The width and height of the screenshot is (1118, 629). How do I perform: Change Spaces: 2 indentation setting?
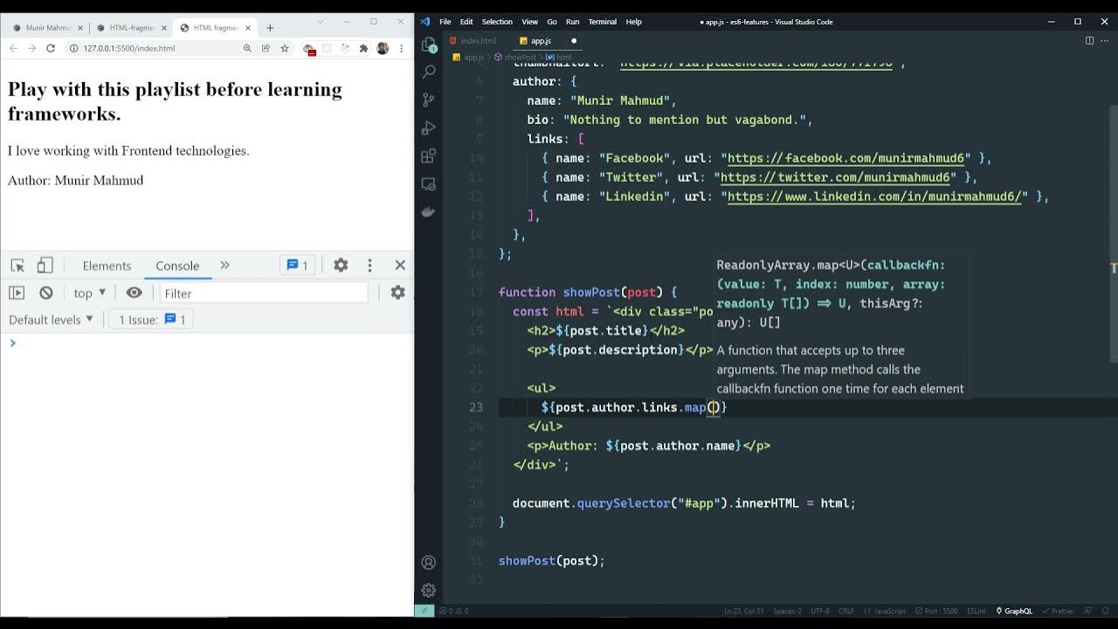click(x=787, y=611)
